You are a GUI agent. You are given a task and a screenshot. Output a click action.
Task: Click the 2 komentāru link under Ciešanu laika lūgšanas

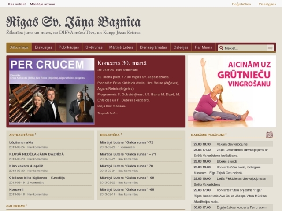click(x=36, y=182)
